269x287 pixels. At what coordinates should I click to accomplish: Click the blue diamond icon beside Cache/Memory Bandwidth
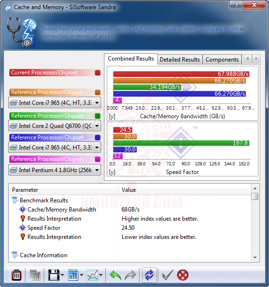point(23,209)
